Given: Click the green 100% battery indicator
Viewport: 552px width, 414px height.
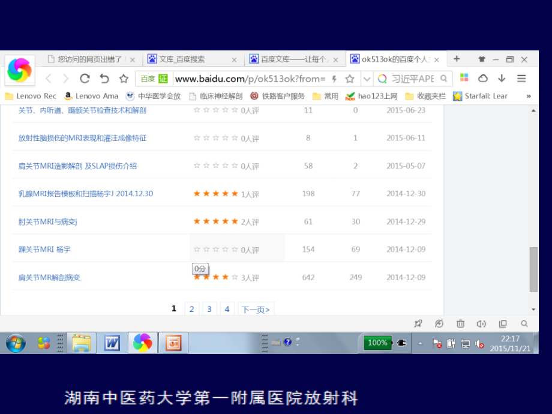Looking at the screenshot, I should click(378, 343).
